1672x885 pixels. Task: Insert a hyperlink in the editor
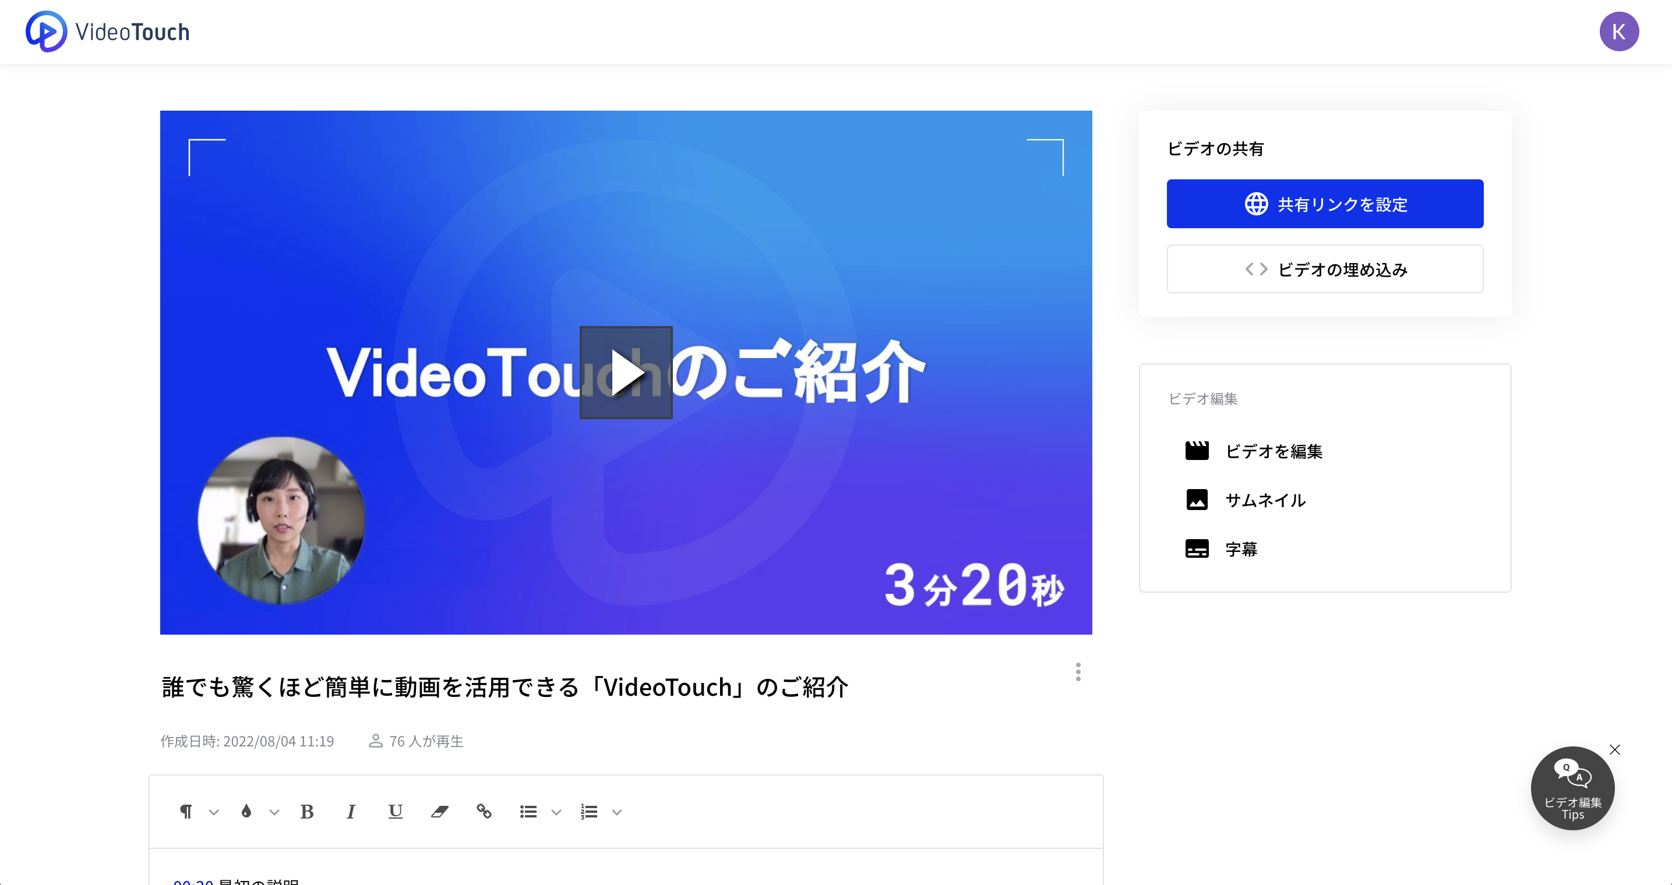[x=484, y=811]
